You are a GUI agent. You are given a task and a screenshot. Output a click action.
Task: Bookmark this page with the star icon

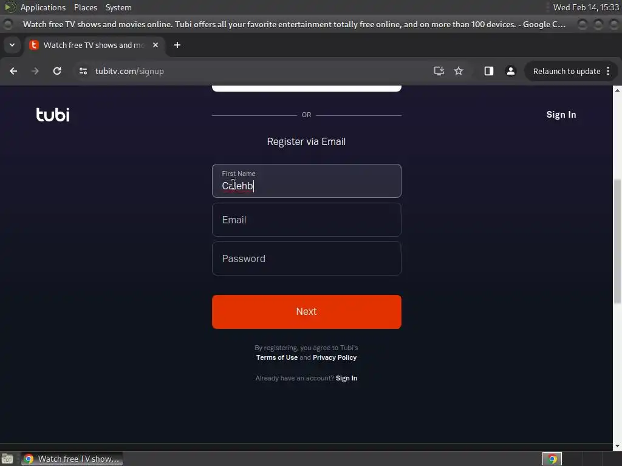tap(459, 71)
